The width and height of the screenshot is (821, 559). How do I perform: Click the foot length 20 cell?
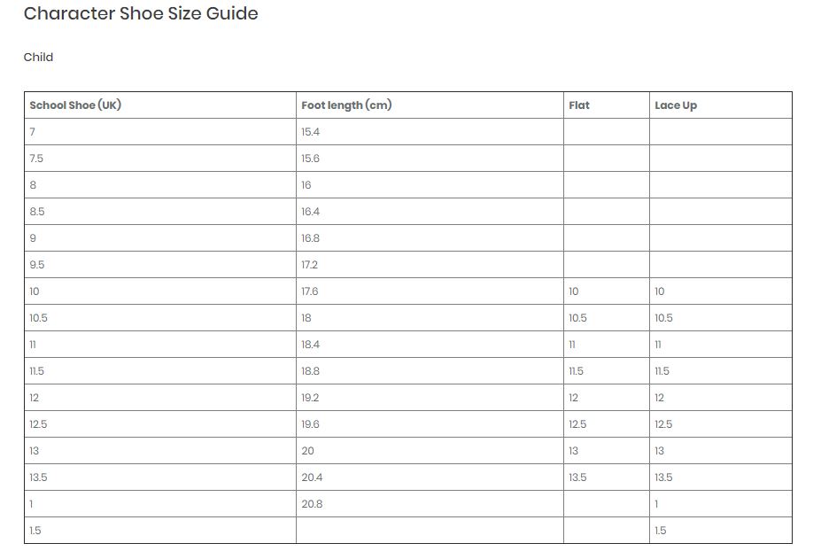point(430,451)
